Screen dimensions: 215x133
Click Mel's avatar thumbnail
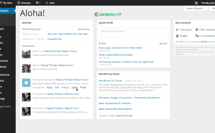point(26,68)
